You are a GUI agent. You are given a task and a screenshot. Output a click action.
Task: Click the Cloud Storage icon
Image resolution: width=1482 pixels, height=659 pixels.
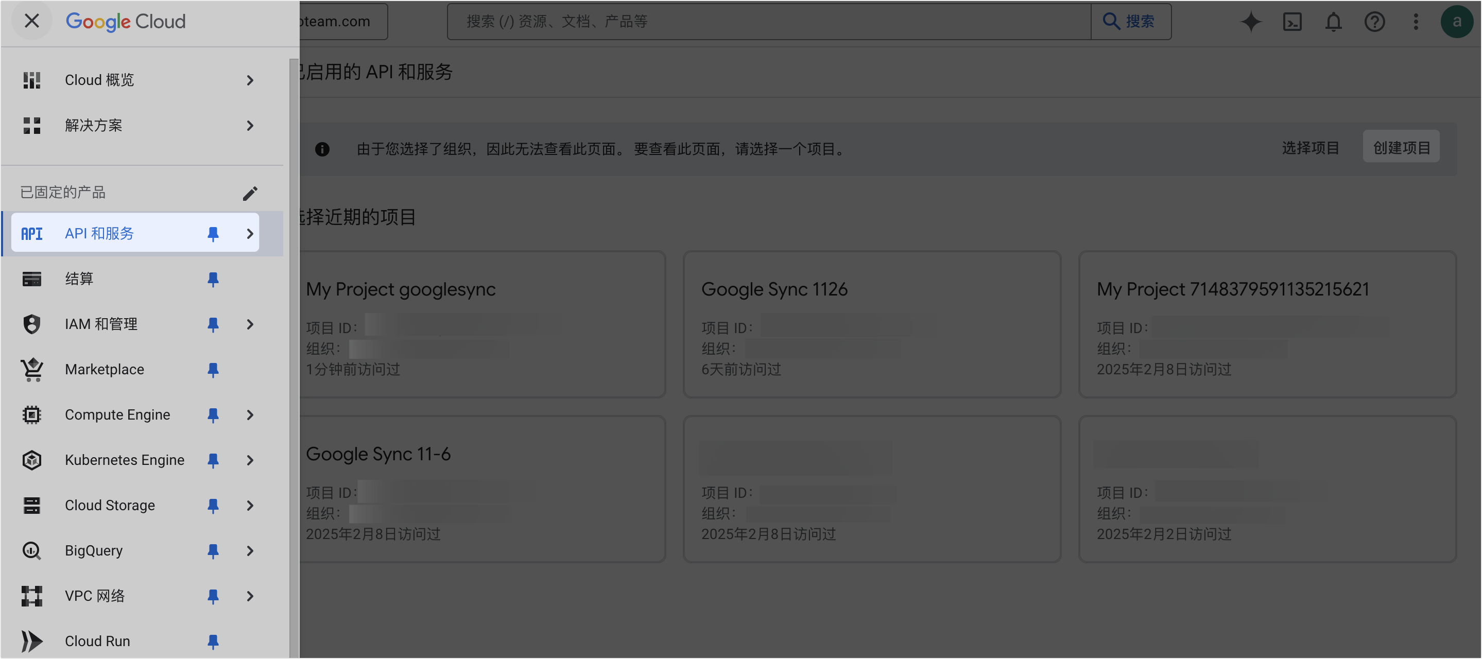(31, 506)
